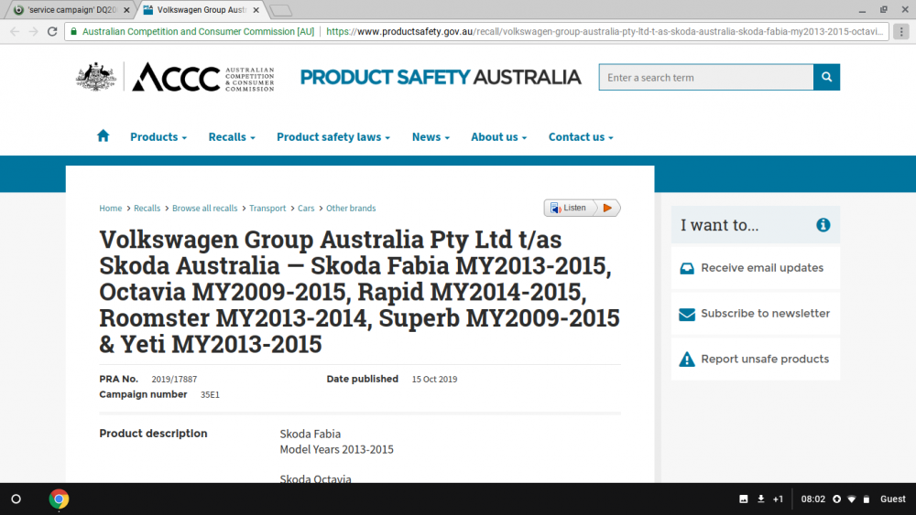The width and height of the screenshot is (916, 515).
Task: Open the Recalls breadcrumb link
Action: (147, 209)
